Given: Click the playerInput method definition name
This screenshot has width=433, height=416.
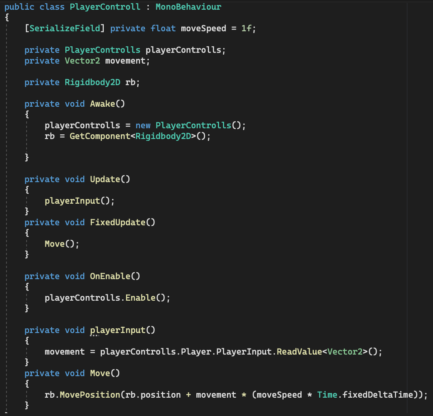Looking at the screenshot, I should 118,330.
